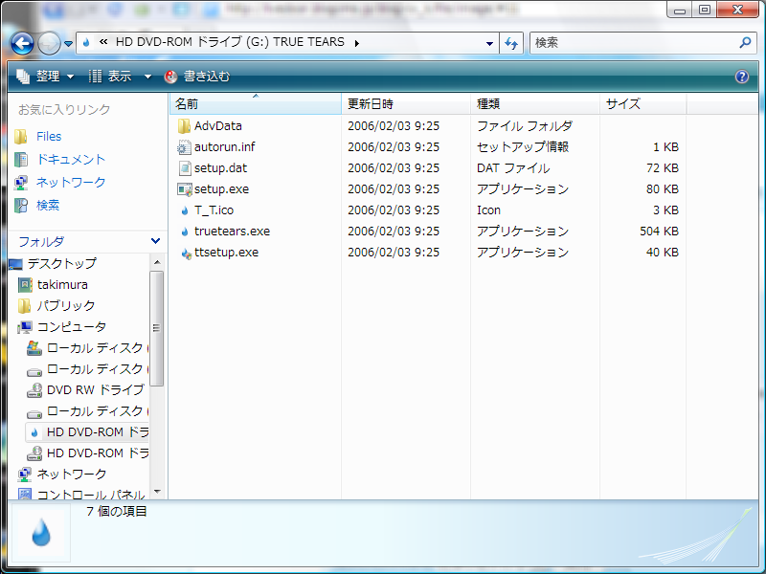Screen dimensions: 766x574
Task: Click 書き込む burn to disc button
Action: (x=197, y=77)
